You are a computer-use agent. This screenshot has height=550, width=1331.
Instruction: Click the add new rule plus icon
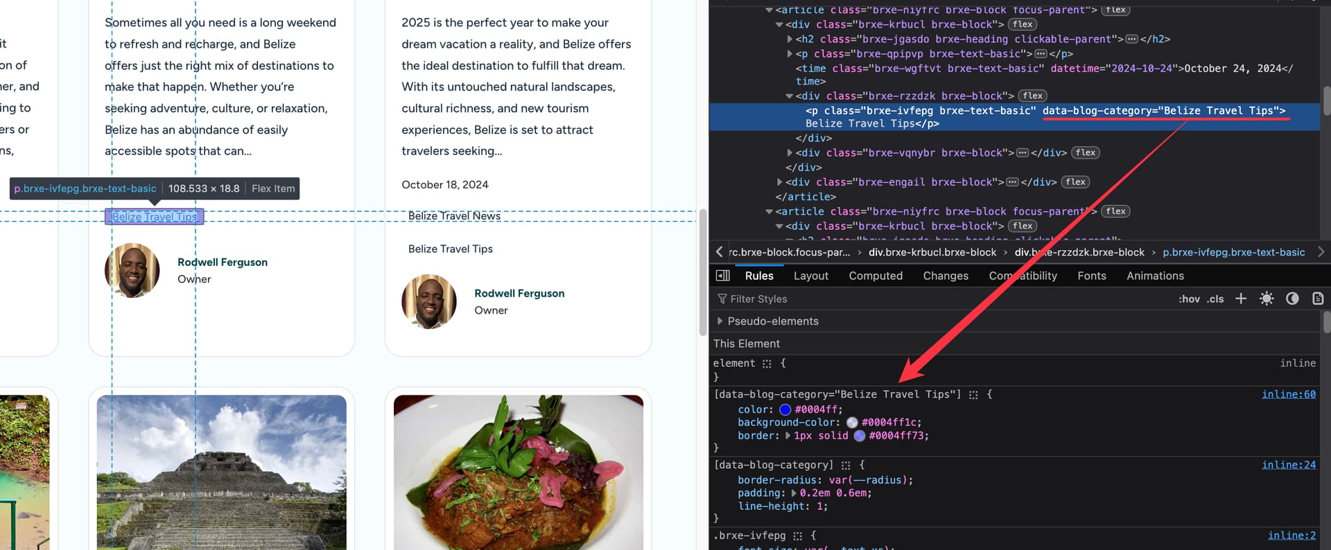click(1241, 299)
